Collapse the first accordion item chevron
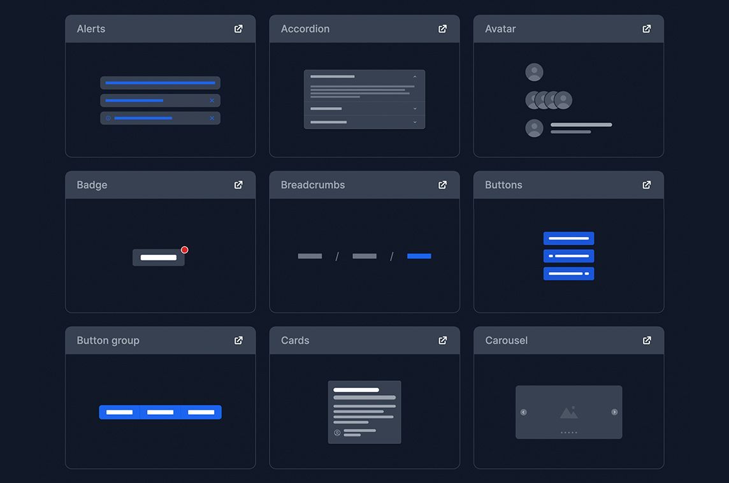This screenshot has width=729, height=483. point(415,76)
